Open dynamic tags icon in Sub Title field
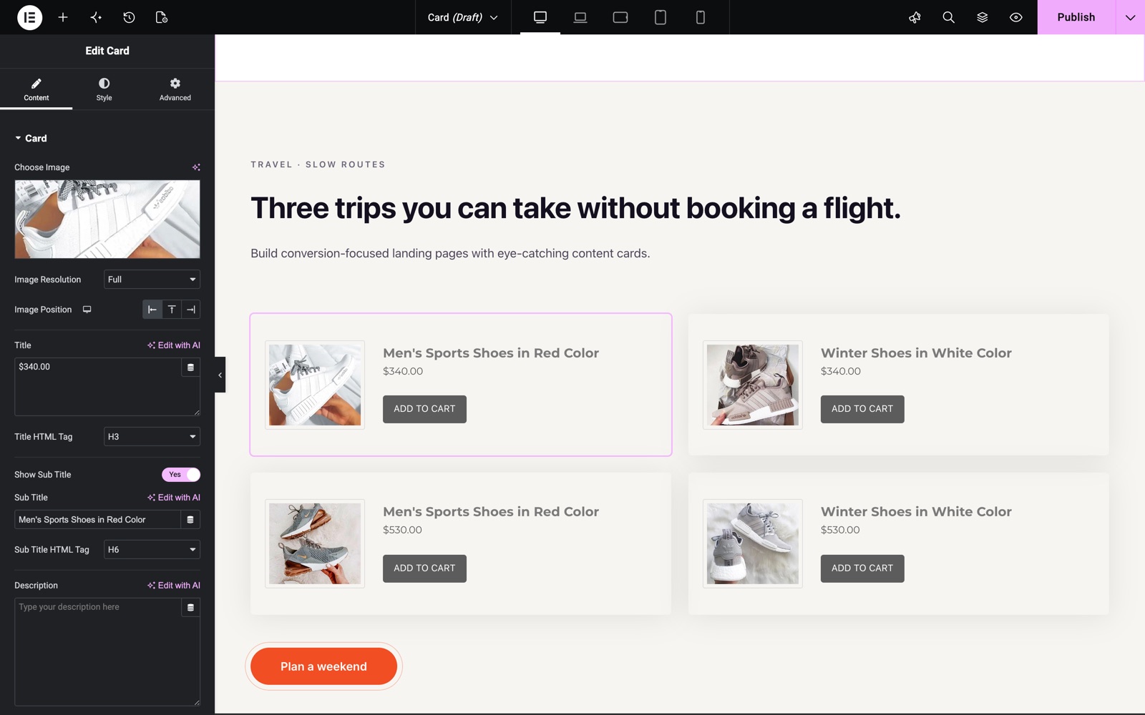The image size is (1145, 715). (190, 520)
